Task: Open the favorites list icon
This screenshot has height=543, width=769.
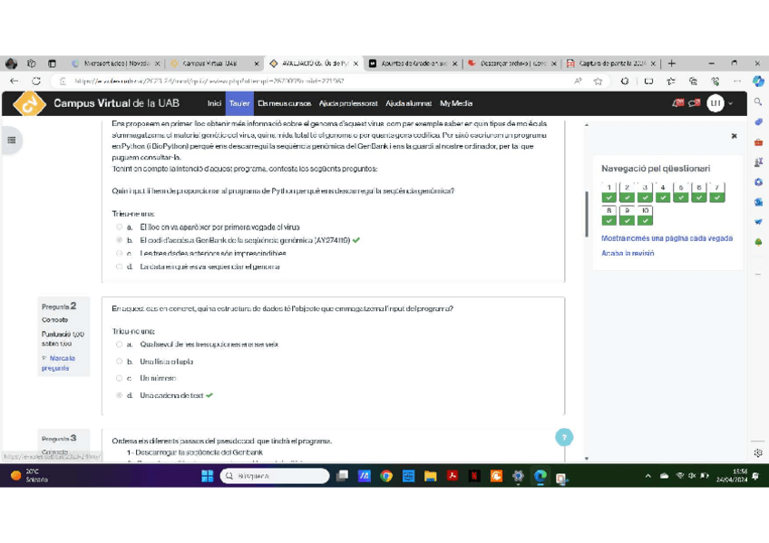Action: 670,82
